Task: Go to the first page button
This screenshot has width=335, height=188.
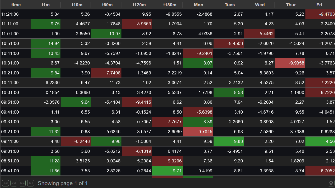Action: click(5, 183)
